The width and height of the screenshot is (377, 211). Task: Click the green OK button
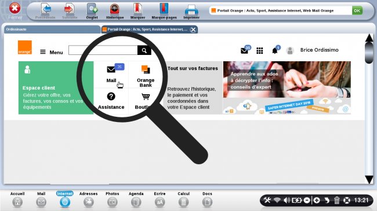(357, 10)
